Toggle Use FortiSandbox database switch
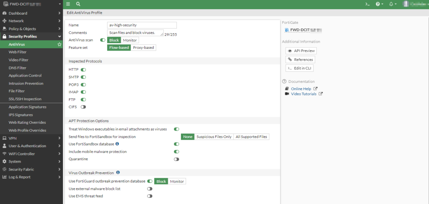The width and height of the screenshot is (429, 204). point(176,144)
